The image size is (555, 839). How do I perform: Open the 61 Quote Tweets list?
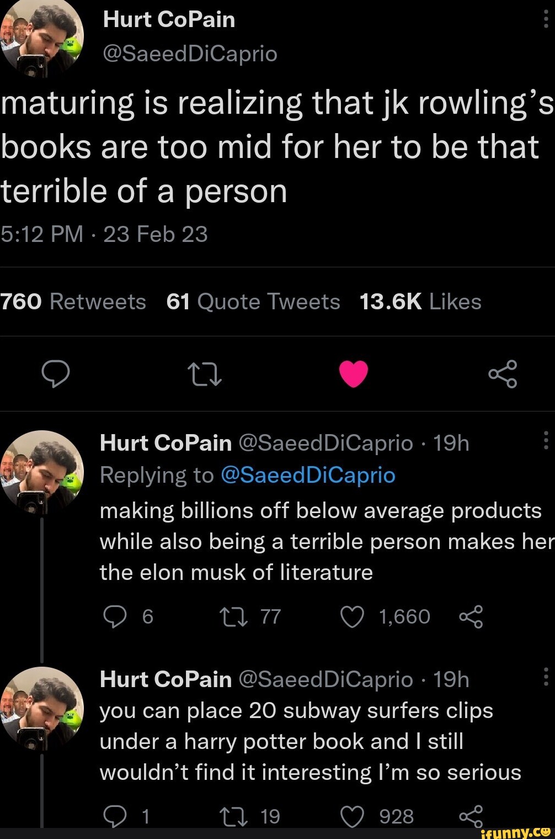253,302
